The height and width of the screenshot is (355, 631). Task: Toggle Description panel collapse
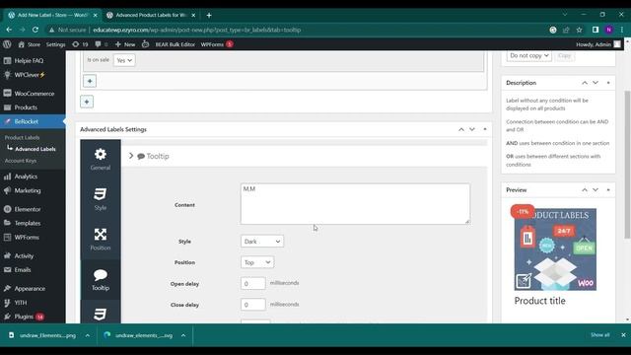(608, 83)
